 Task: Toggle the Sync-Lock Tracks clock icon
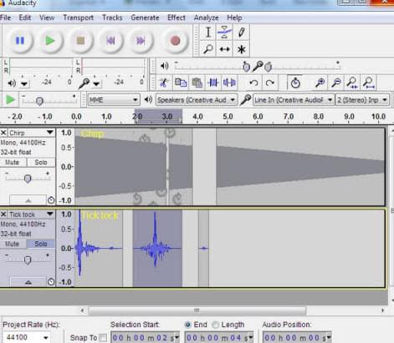pyautogui.click(x=295, y=83)
